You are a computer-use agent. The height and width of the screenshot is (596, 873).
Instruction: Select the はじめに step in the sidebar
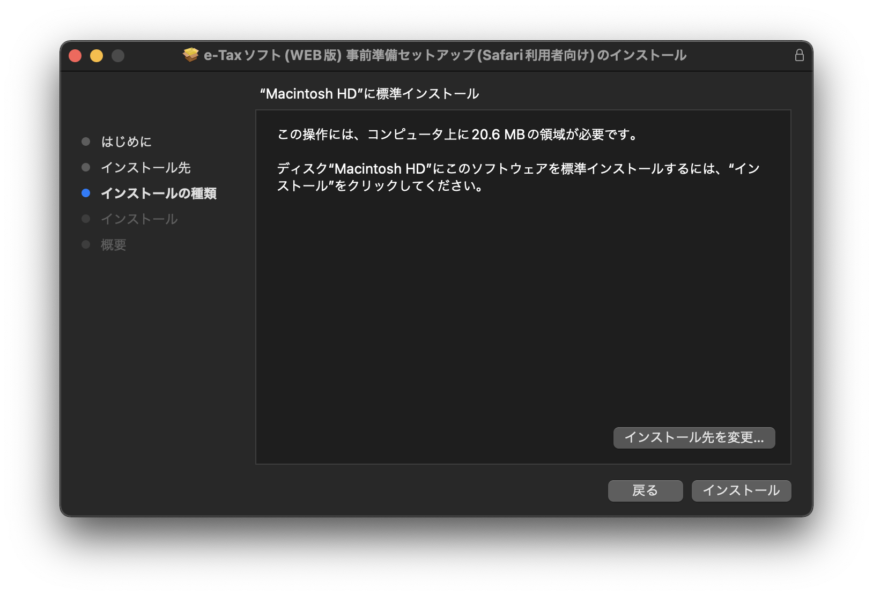(x=127, y=141)
